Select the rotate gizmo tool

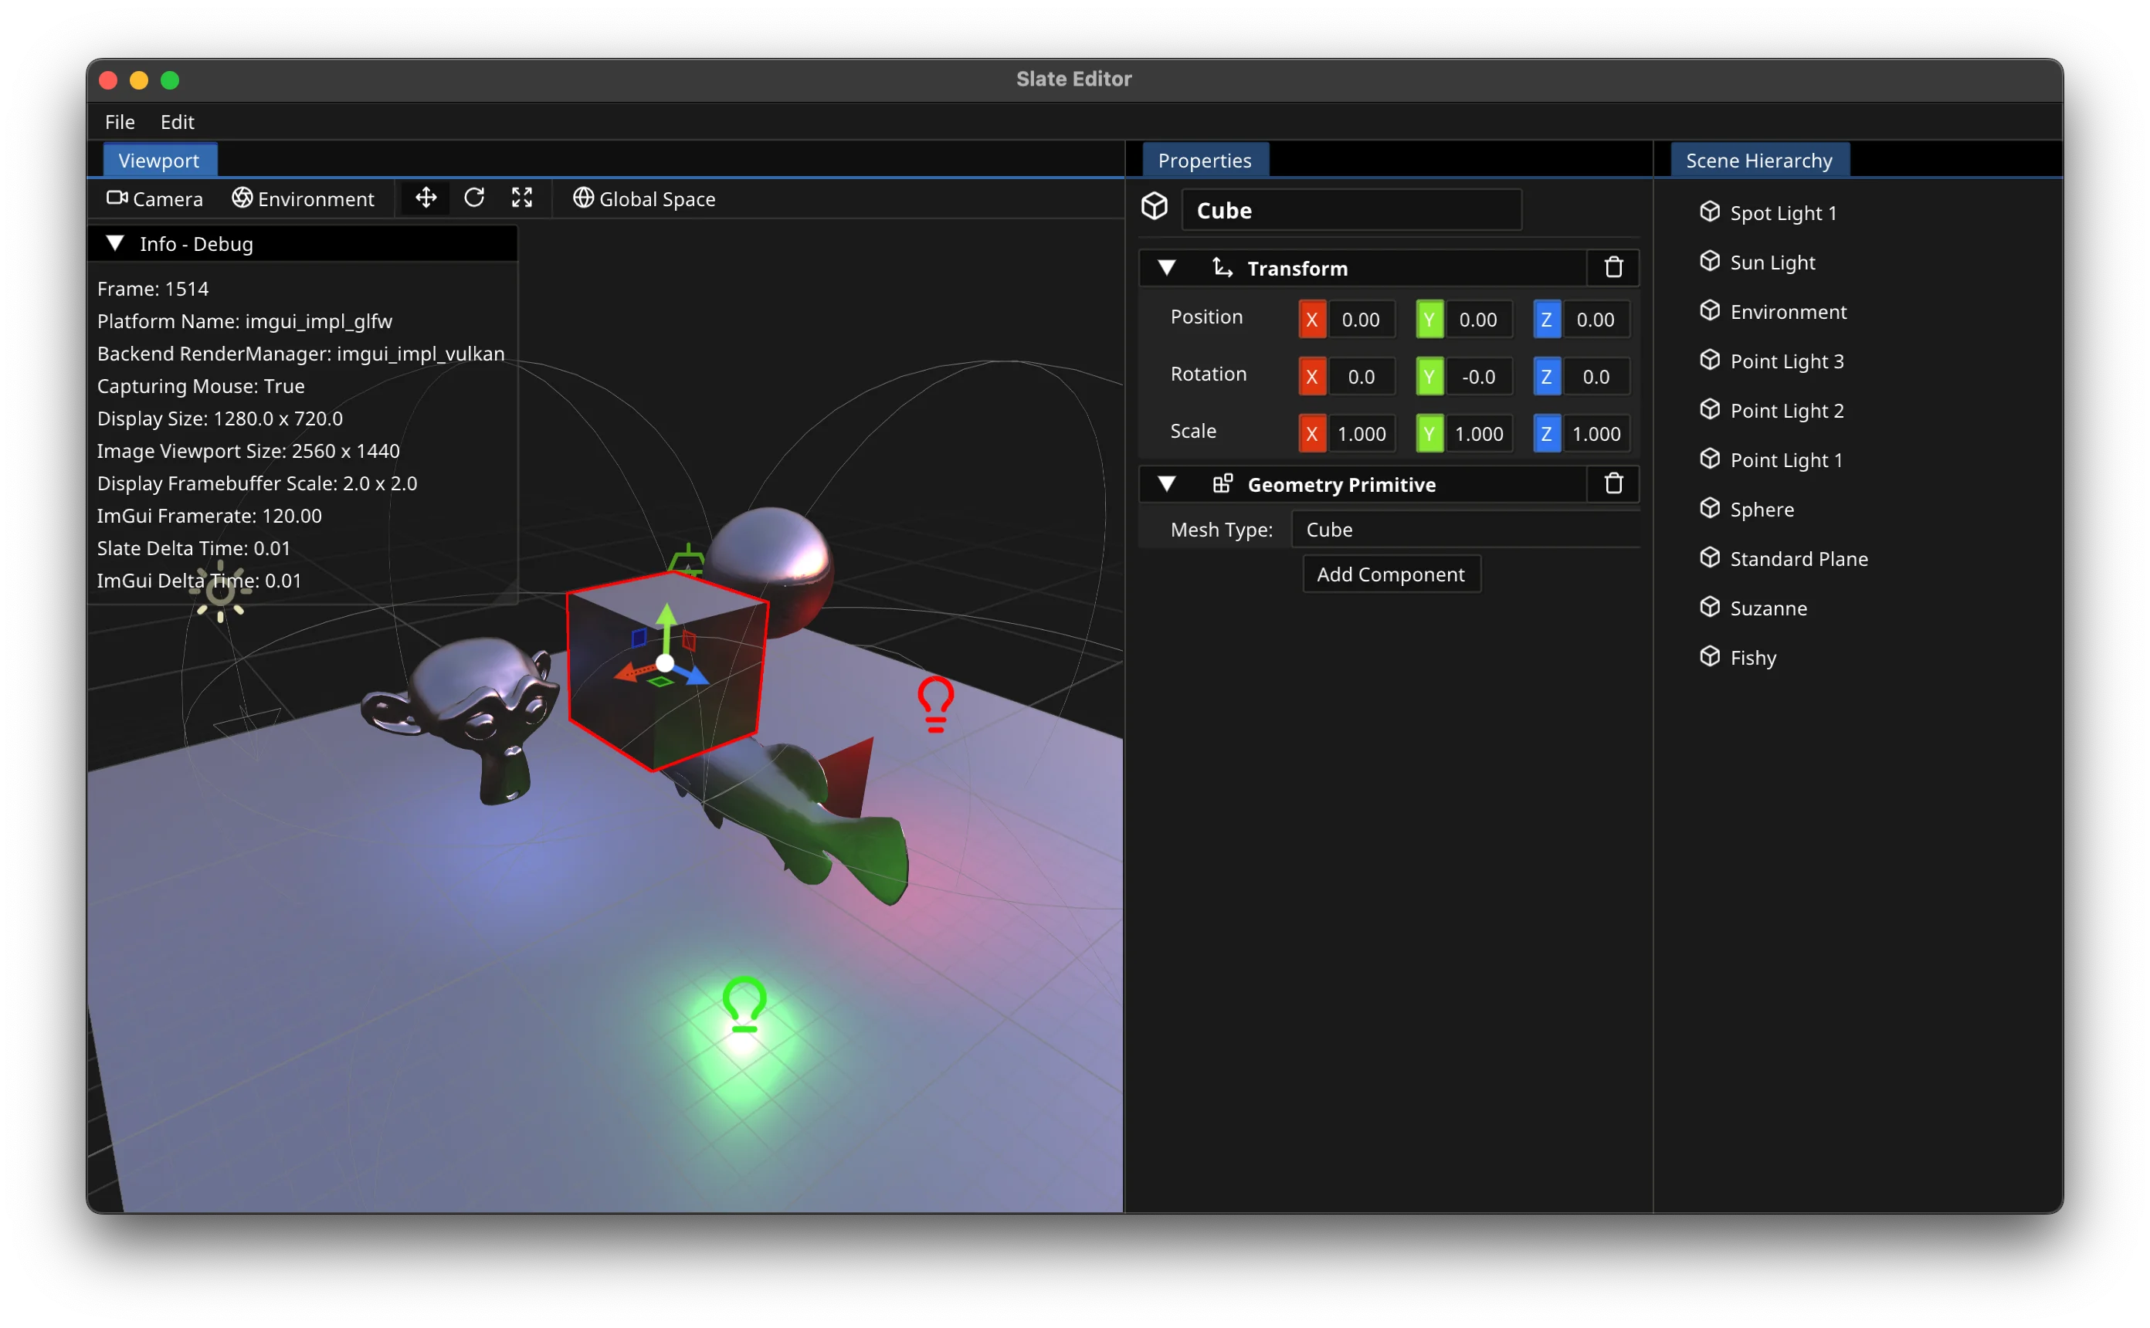[474, 198]
